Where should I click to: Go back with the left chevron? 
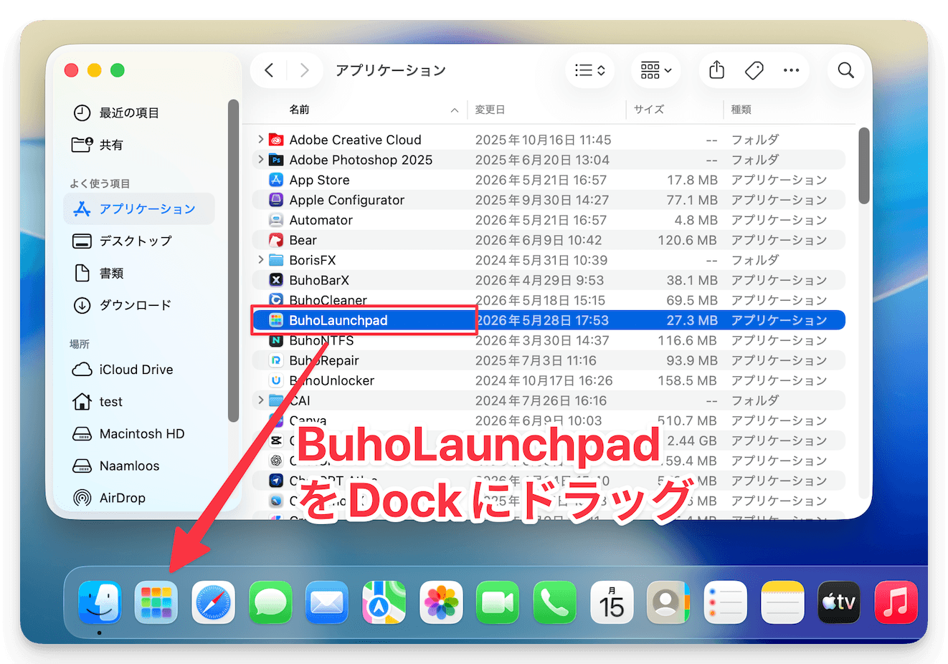pyautogui.click(x=269, y=70)
